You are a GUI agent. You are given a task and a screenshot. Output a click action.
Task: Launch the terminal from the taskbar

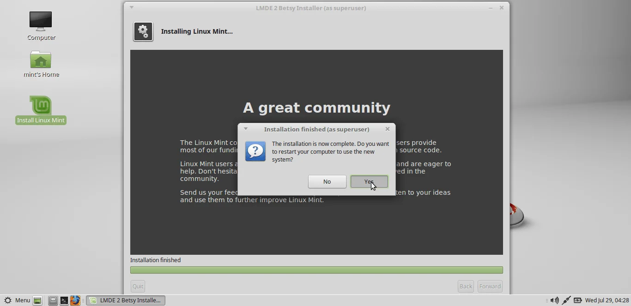pyautogui.click(x=64, y=300)
